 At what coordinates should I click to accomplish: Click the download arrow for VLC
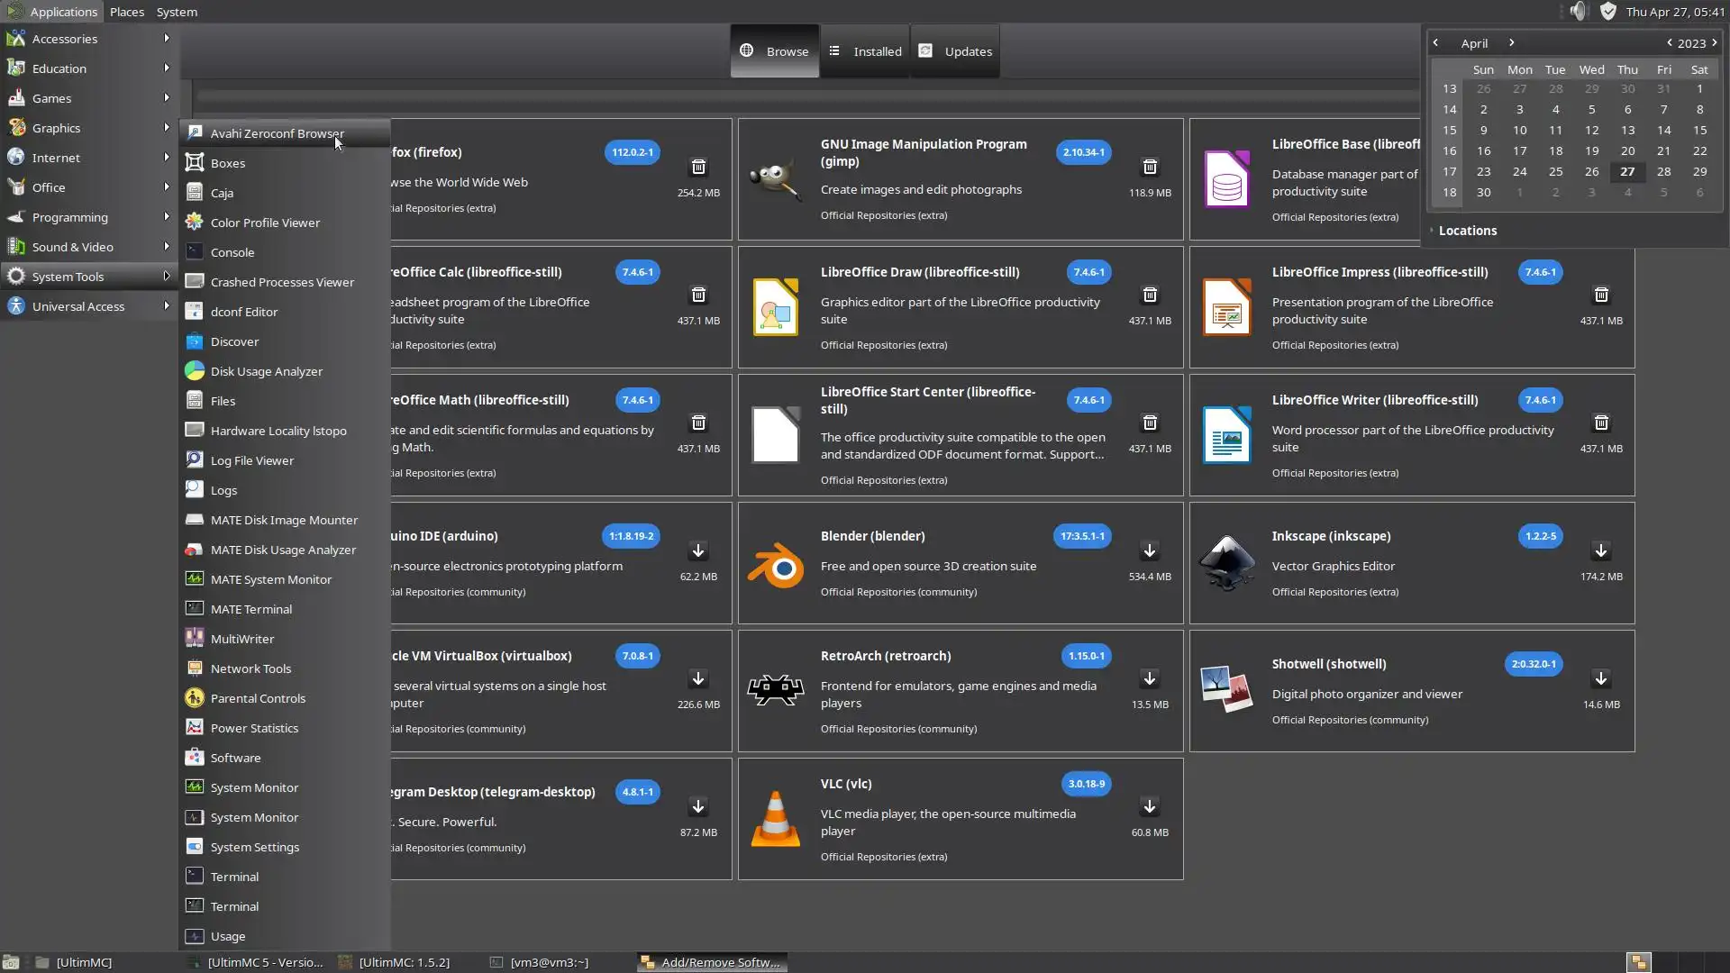tap(1150, 806)
